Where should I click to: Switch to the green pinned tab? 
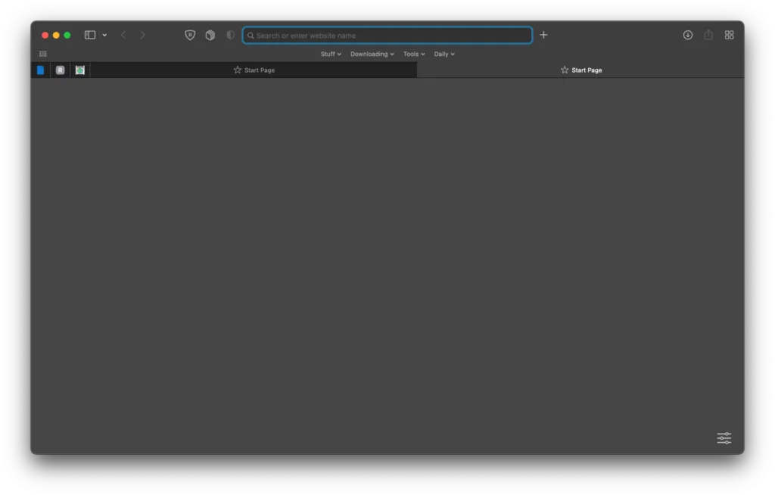[x=79, y=70]
